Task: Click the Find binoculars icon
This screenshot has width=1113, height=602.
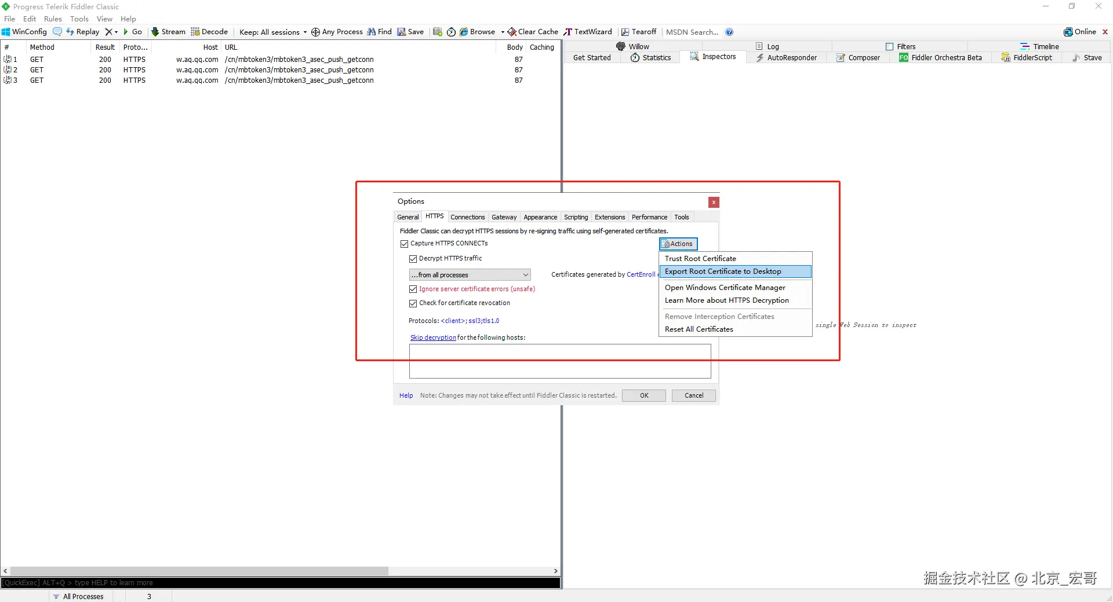Action: point(372,32)
